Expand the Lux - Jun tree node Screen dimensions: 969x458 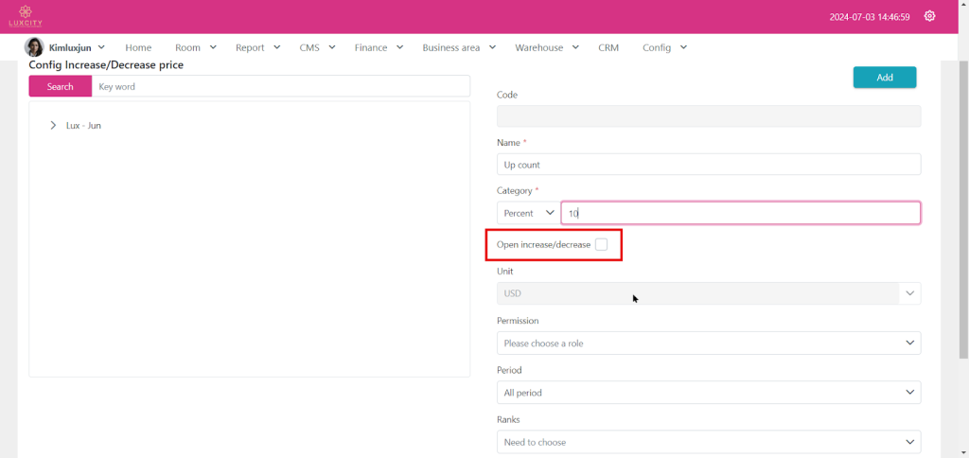(x=53, y=125)
